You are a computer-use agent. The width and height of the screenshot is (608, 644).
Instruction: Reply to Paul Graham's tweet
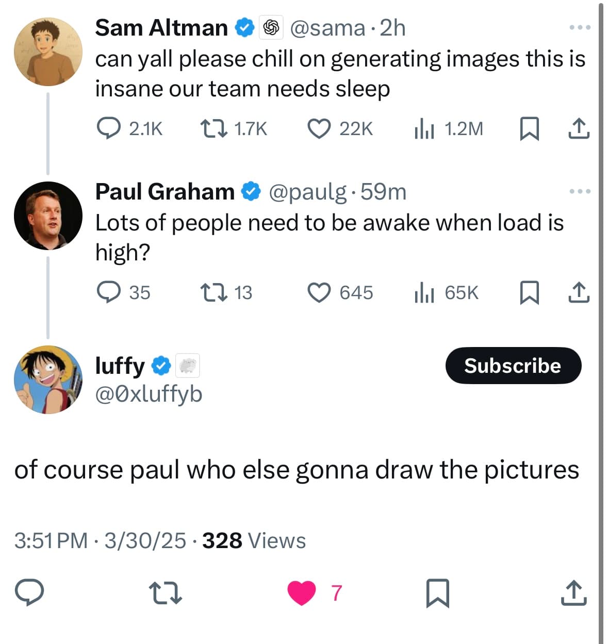point(109,292)
